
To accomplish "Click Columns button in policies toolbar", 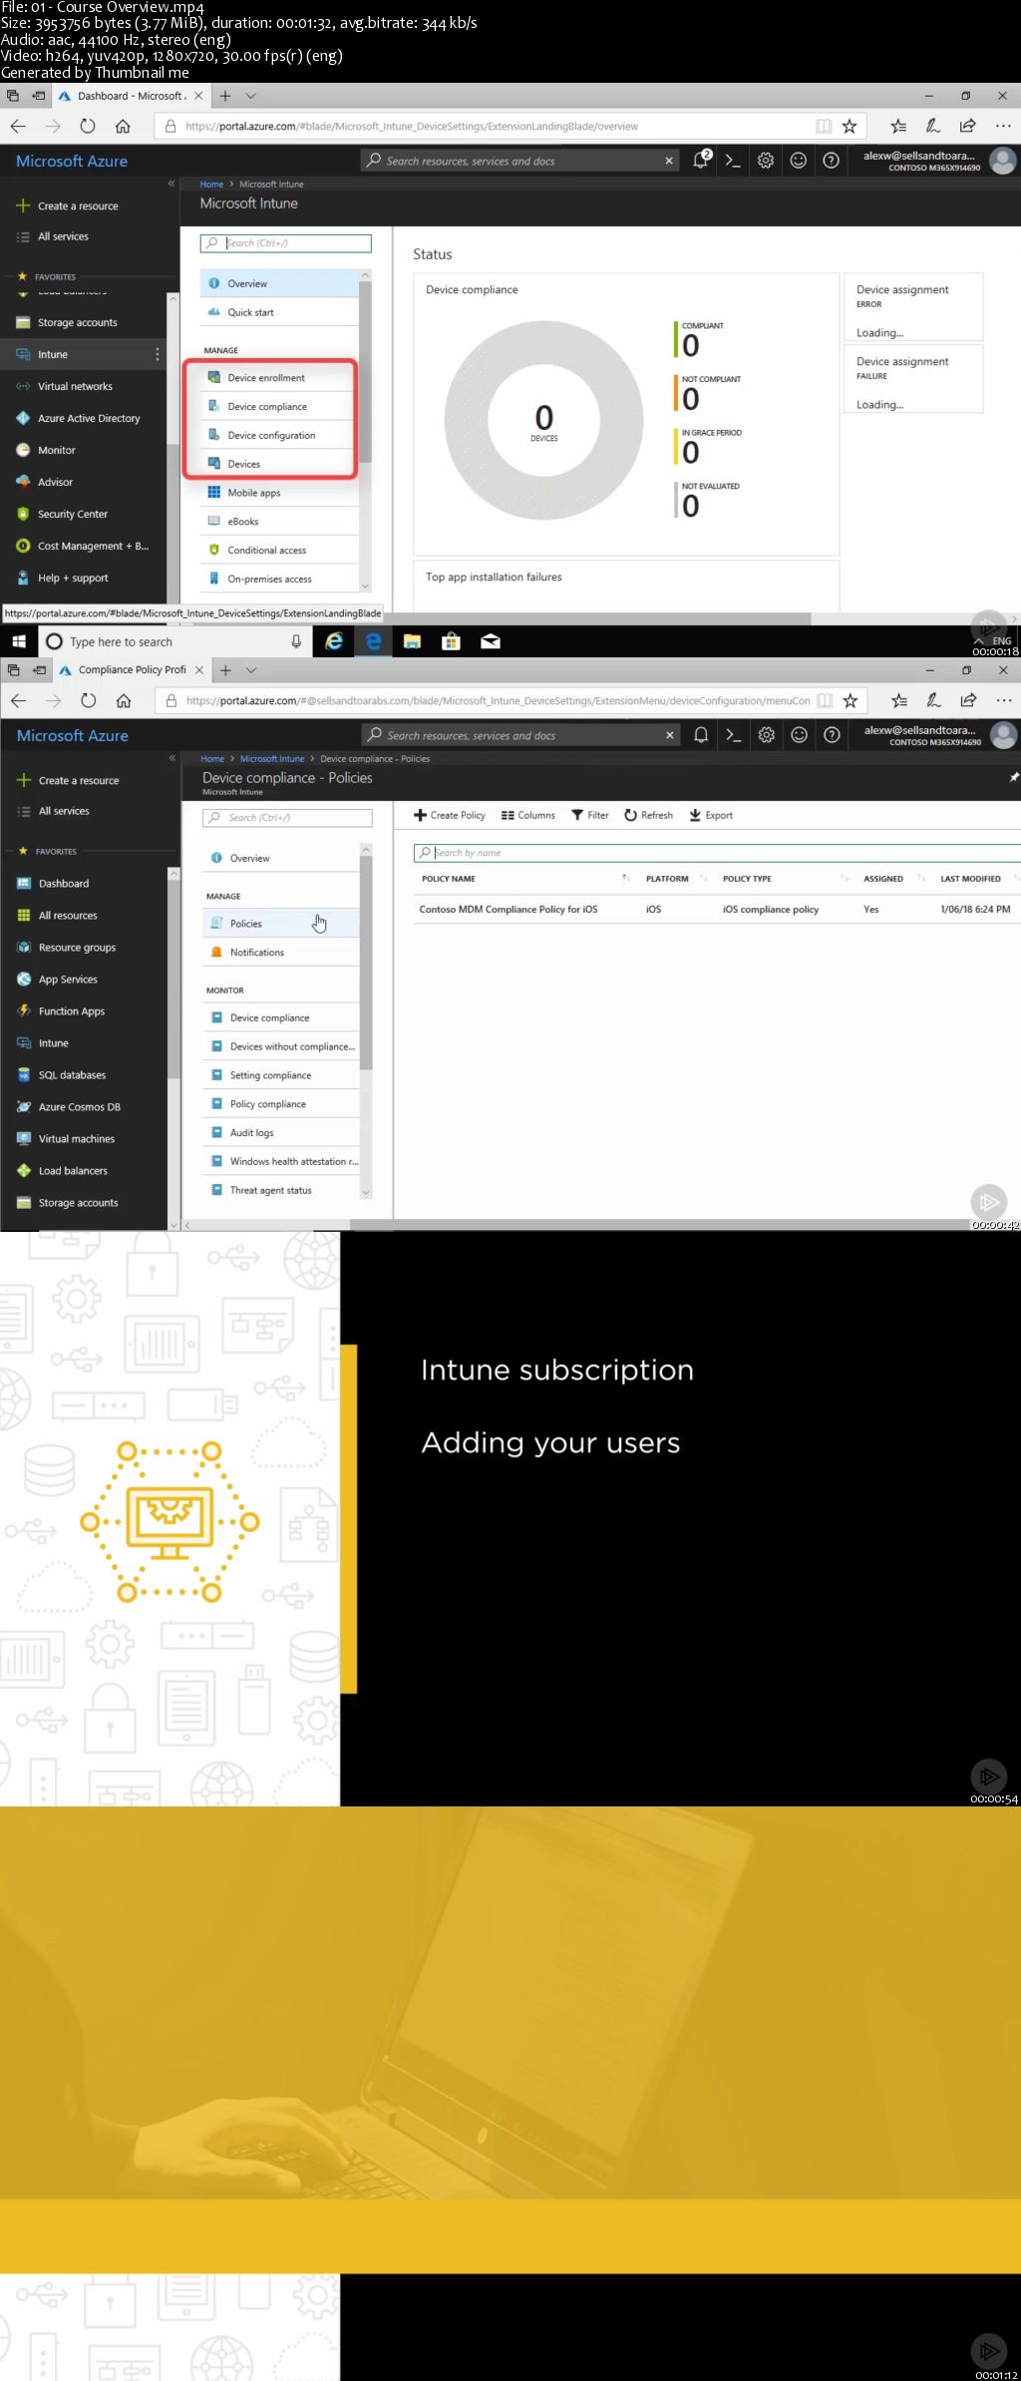I will point(528,816).
